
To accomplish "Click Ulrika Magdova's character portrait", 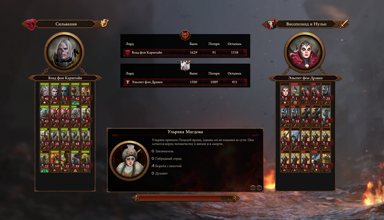I will pyautogui.click(x=129, y=160).
